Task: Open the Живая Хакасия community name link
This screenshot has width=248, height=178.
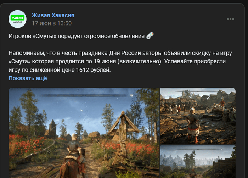Action: [53, 15]
